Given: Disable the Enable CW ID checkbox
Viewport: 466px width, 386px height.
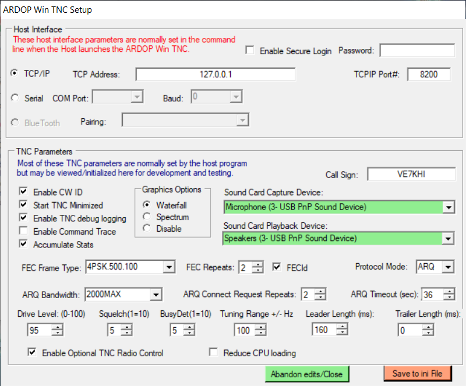Looking at the screenshot, I should pyautogui.click(x=23, y=192).
